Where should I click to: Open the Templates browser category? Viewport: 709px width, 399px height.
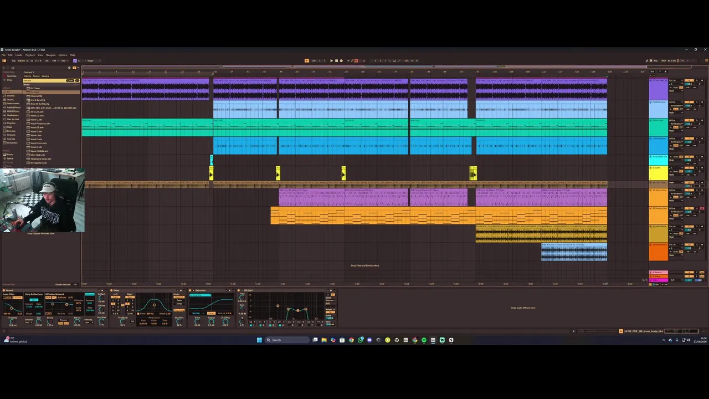coord(11,142)
